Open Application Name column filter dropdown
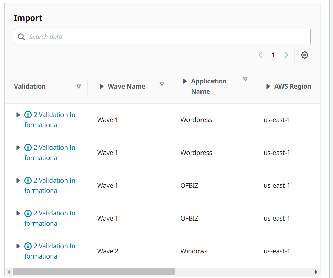Viewport: 333px width, 278px height. pyautogui.click(x=245, y=79)
